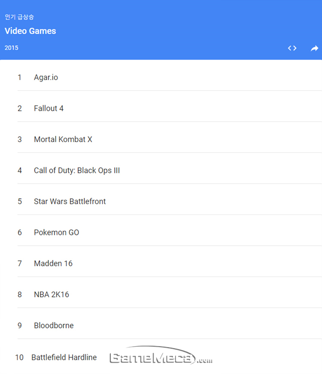Click the embed code icon
322x374 pixels.
coord(292,48)
